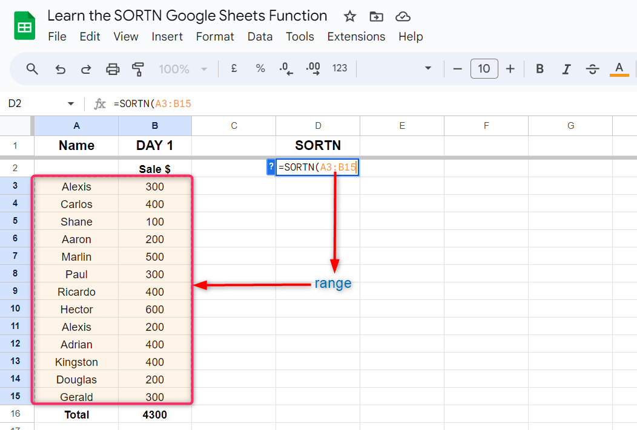Decrease font size with minus button
The width and height of the screenshot is (637, 430).
(457, 69)
